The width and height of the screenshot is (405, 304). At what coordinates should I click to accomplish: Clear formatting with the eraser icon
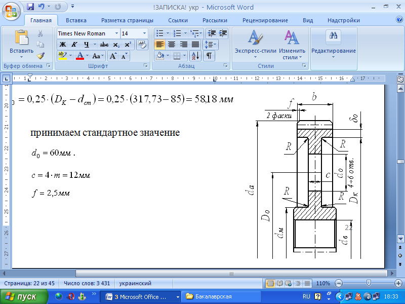[141, 45]
